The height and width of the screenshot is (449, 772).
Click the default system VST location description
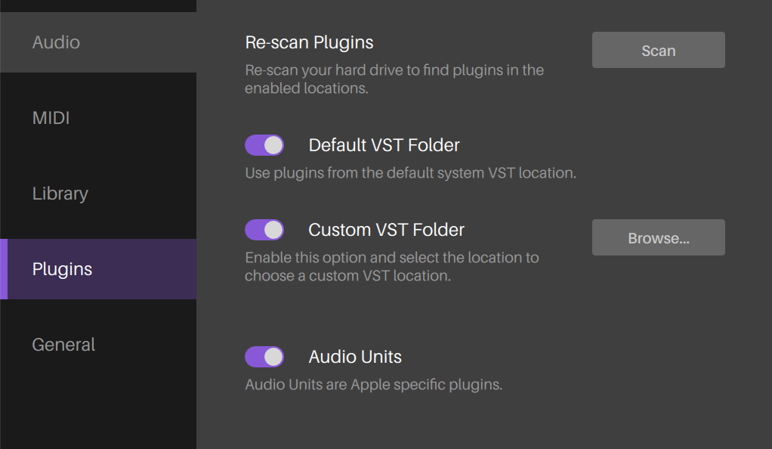(410, 173)
